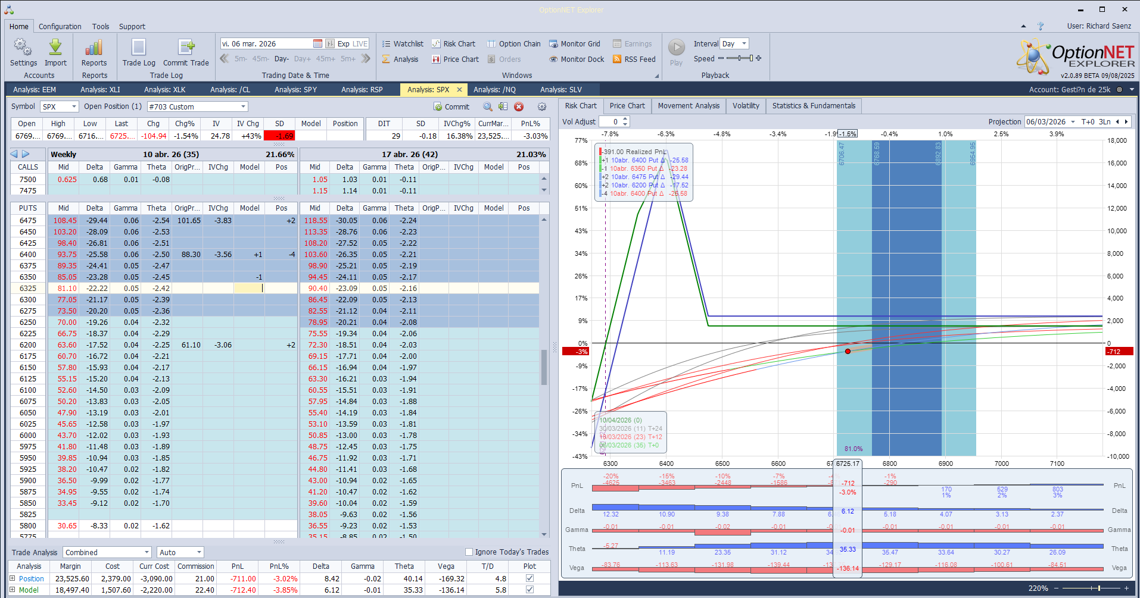
Task: Step back 5 minutes with 5m-
Action: pos(241,59)
